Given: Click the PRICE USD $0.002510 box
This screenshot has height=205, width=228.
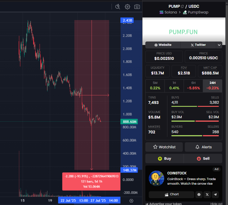Looking at the screenshot, I should click(164, 56).
